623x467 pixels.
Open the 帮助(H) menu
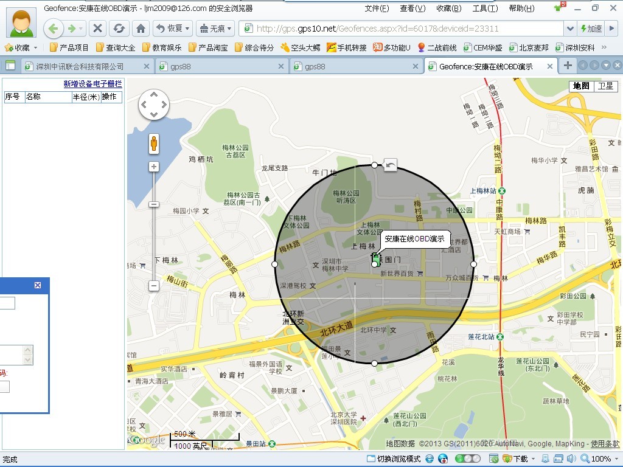pos(521,9)
